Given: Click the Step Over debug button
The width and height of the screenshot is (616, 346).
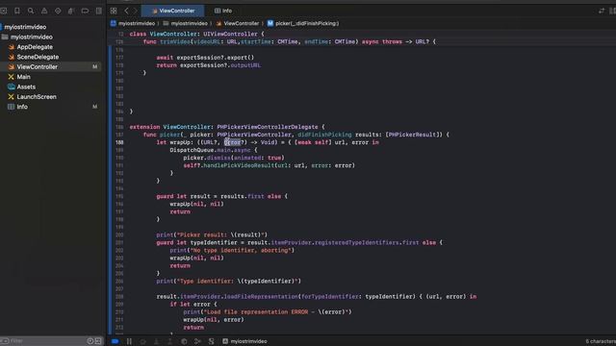Looking at the screenshot, I should [x=143, y=341].
